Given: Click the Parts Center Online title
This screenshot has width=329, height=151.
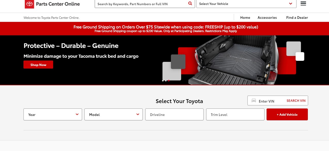Looking at the screenshot, I should [58, 4].
